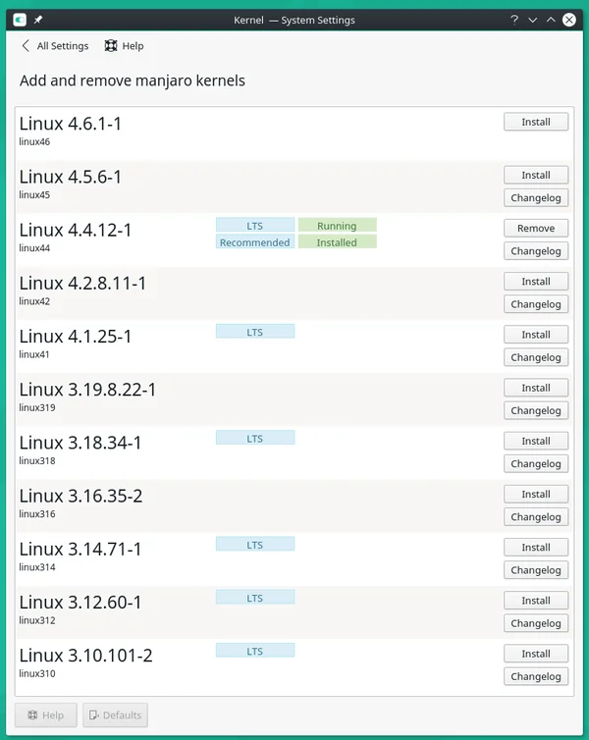This screenshot has width=589, height=740.
Task: Click the Defaults button at the bottom
Action: click(115, 715)
